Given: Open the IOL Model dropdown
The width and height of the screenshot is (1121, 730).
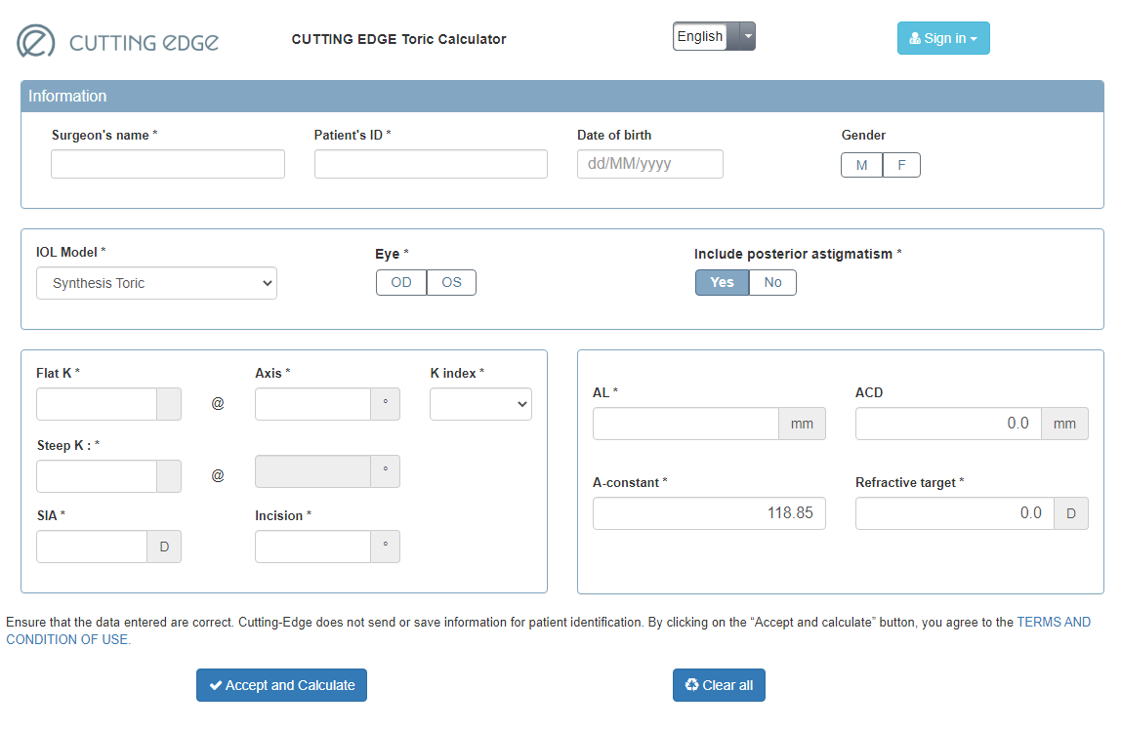Looking at the screenshot, I should [156, 284].
